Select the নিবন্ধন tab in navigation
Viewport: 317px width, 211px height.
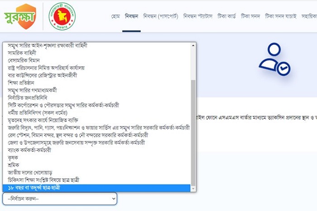131,16
